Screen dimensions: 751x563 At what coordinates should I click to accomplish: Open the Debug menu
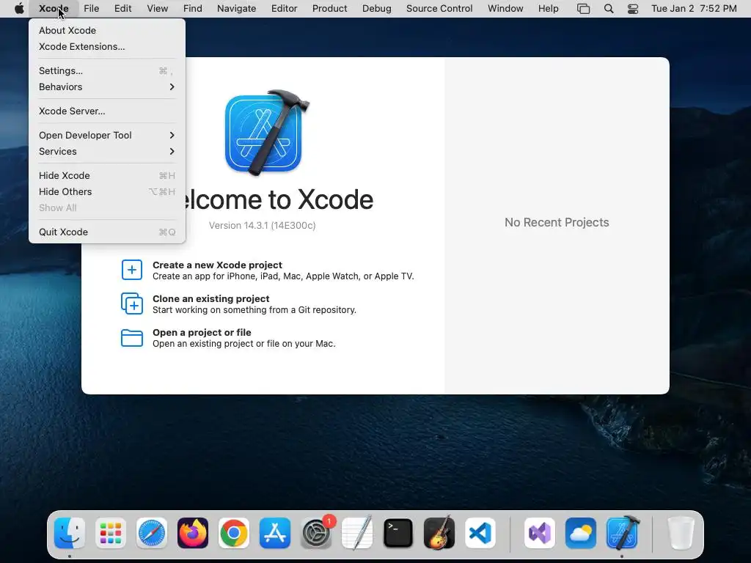point(376,8)
